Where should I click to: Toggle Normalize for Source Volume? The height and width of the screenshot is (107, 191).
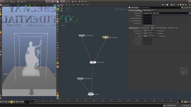click(x=157, y=31)
